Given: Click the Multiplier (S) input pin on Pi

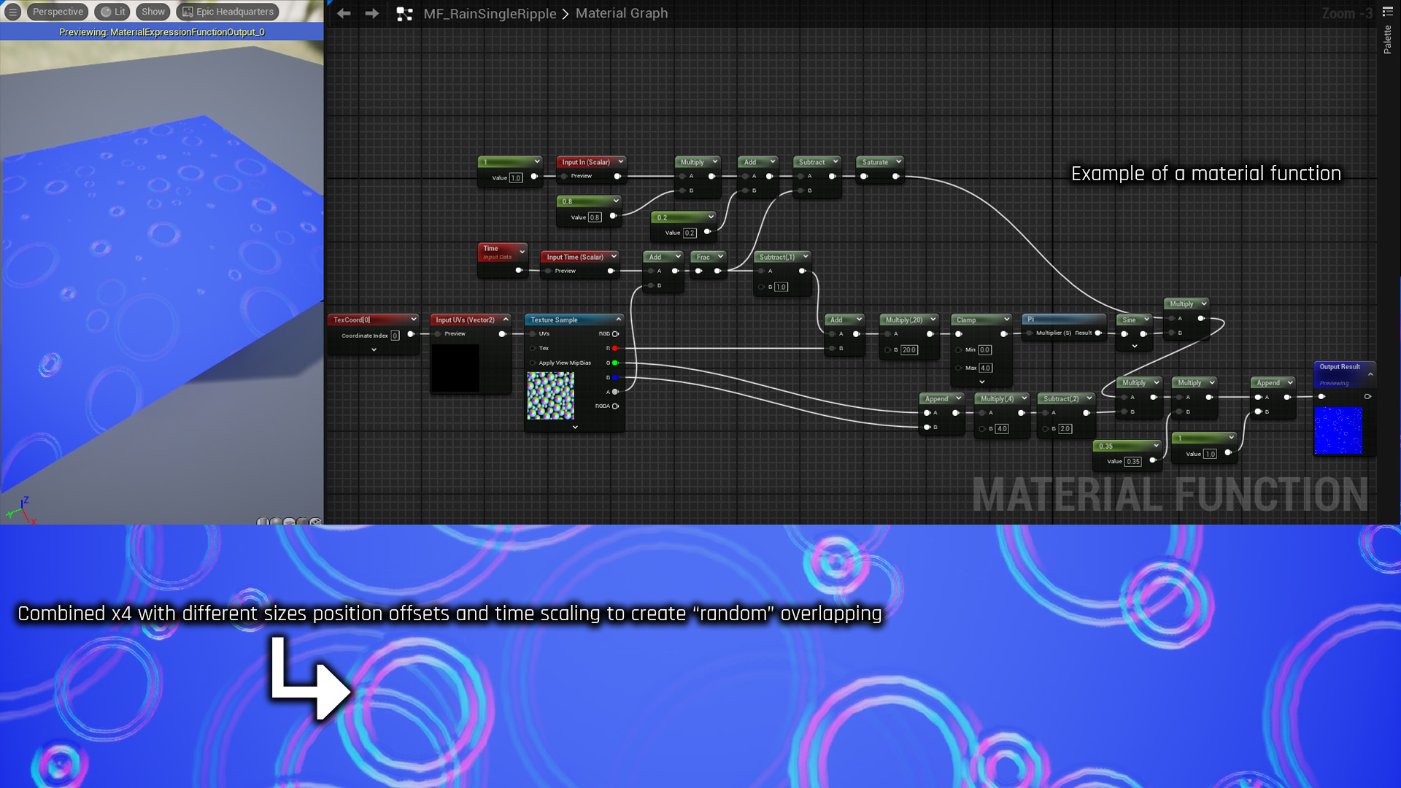Looking at the screenshot, I should pos(1029,333).
